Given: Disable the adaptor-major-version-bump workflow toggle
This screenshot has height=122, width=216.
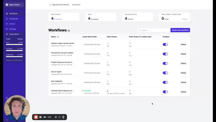Looking at the screenshot, I should (165, 44).
